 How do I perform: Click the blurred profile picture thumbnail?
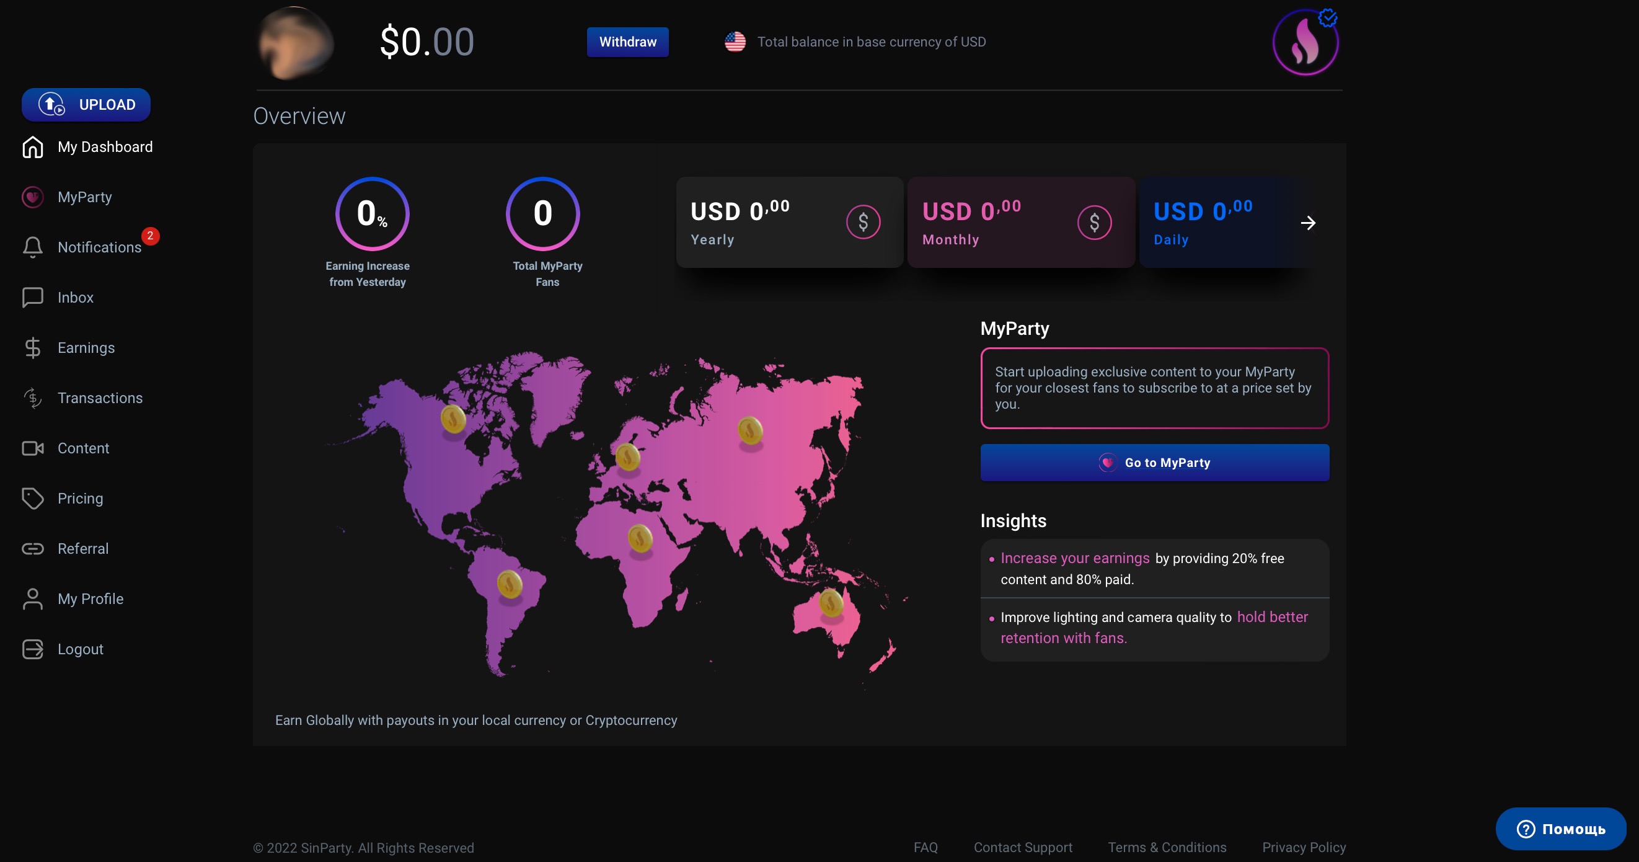click(294, 43)
